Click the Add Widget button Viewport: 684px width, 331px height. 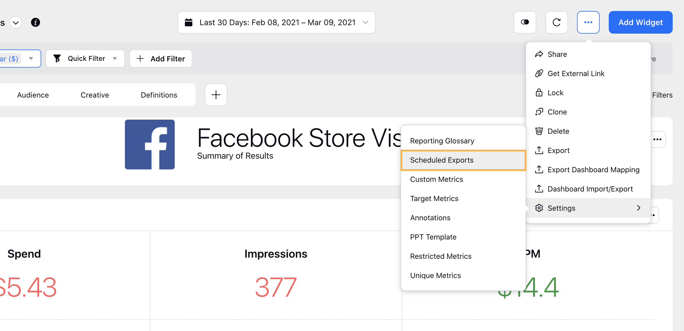pos(641,22)
